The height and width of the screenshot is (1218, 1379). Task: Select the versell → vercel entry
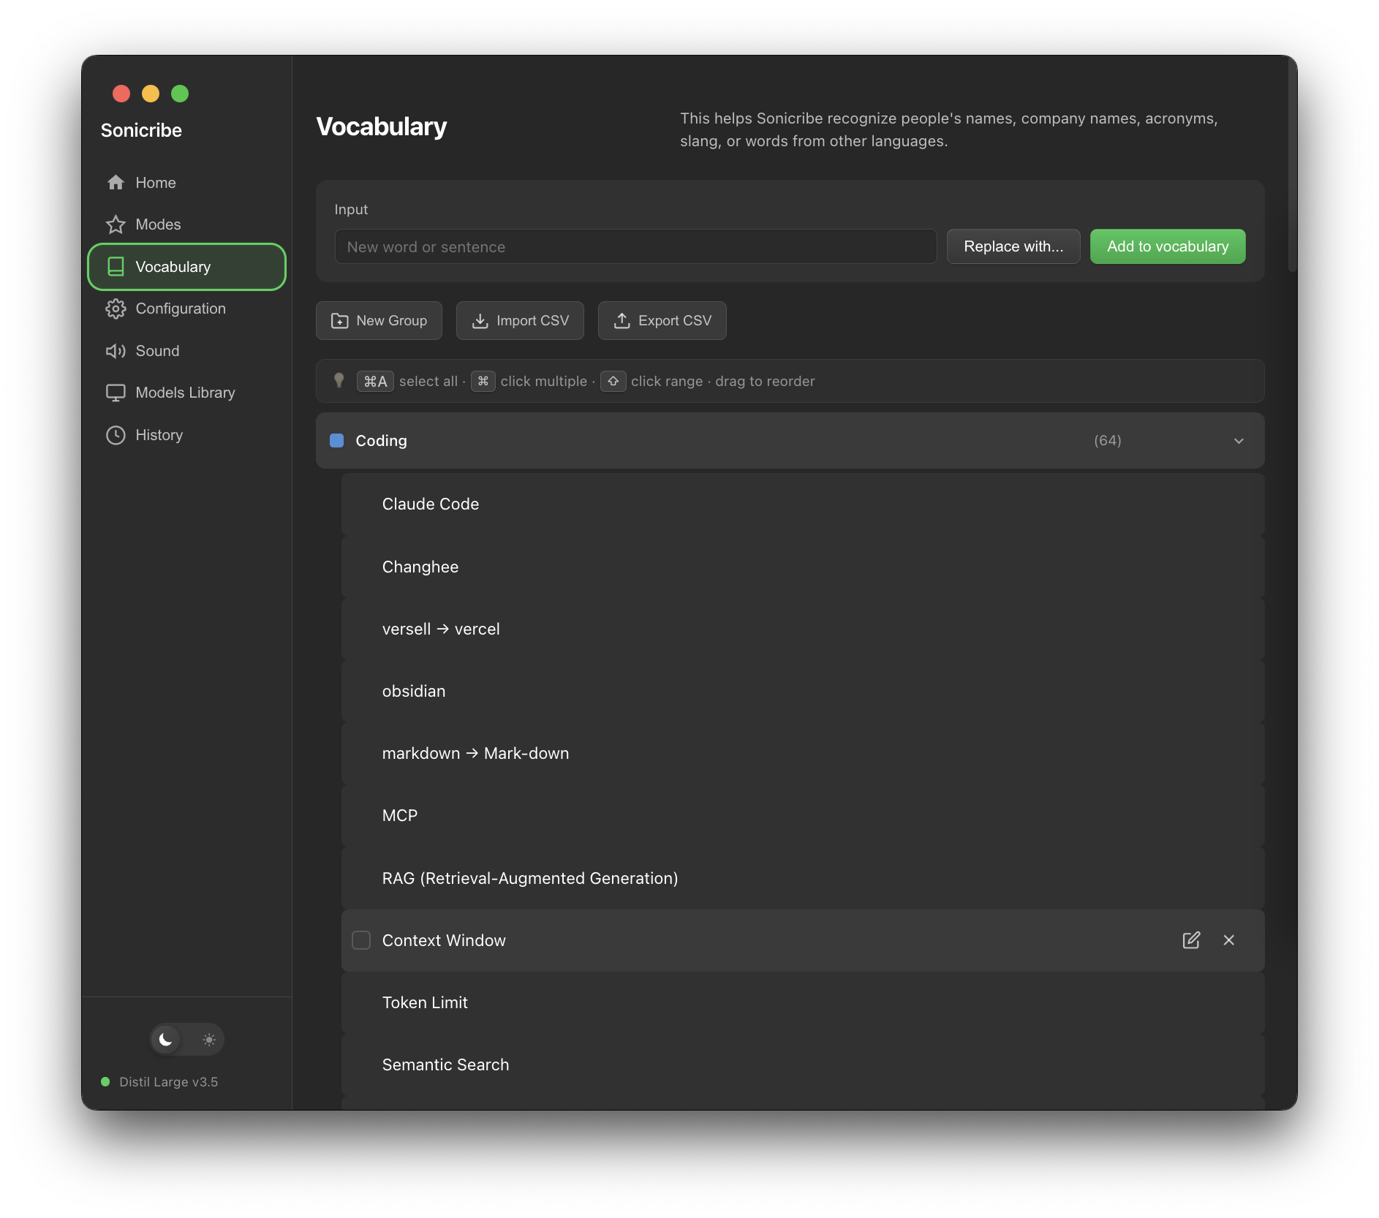(x=803, y=629)
